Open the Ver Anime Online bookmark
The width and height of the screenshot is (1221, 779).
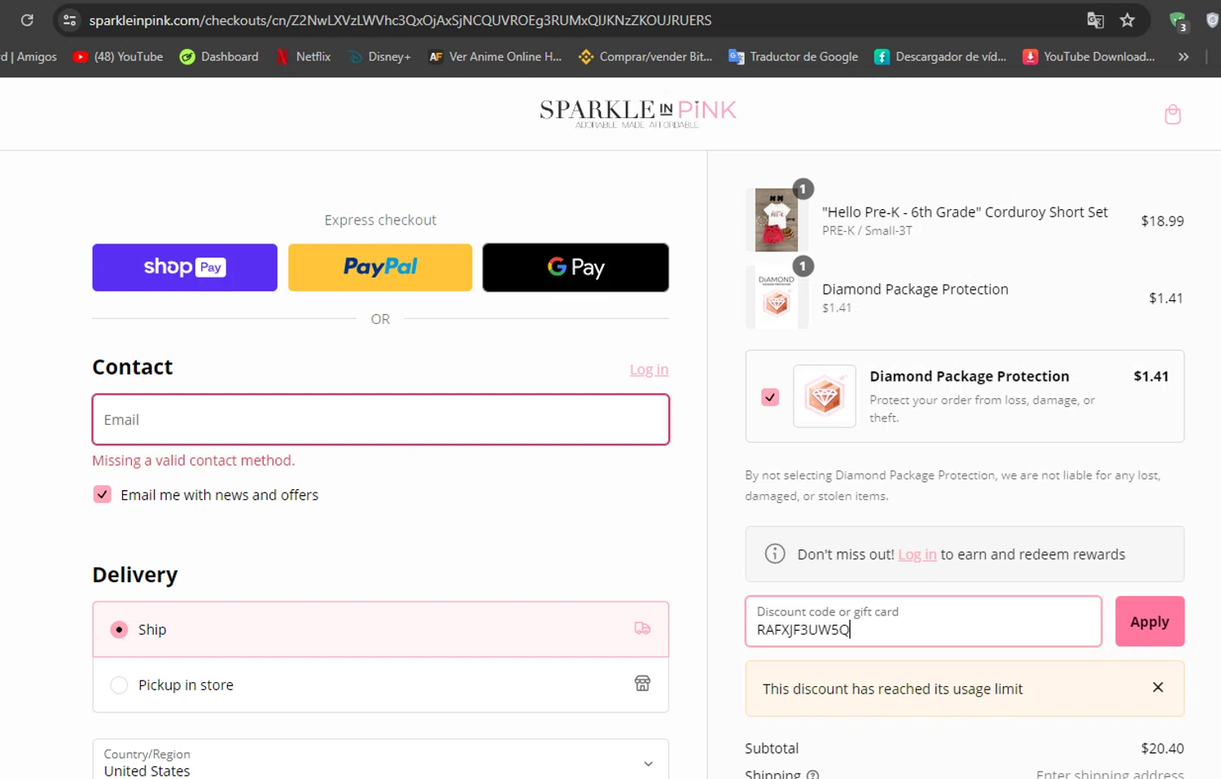tap(495, 57)
